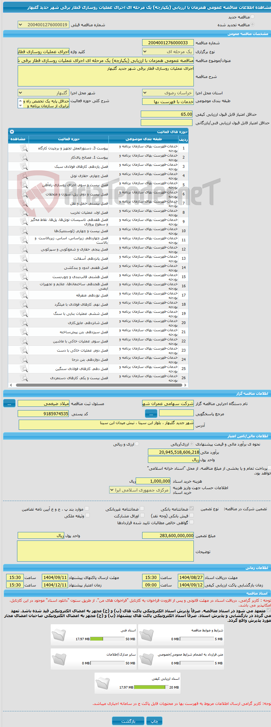Open view icon for activity row 6
Screen dimensions: 271x727
(24, 194)
